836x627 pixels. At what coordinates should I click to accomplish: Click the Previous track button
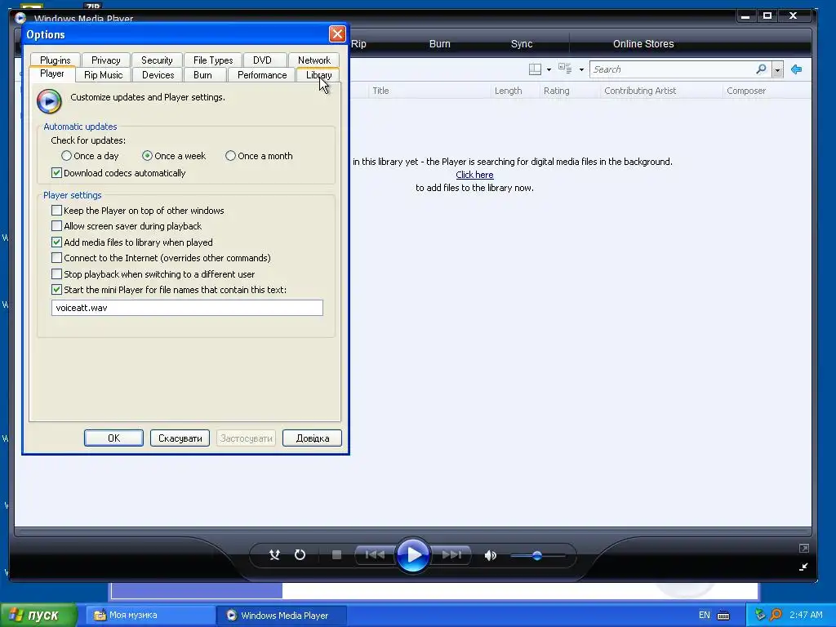click(x=375, y=555)
